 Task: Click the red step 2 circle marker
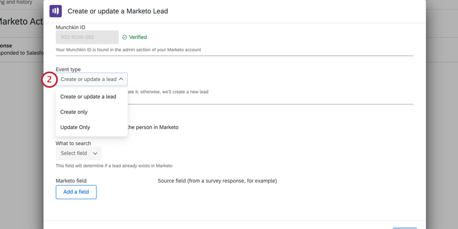[x=49, y=80]
